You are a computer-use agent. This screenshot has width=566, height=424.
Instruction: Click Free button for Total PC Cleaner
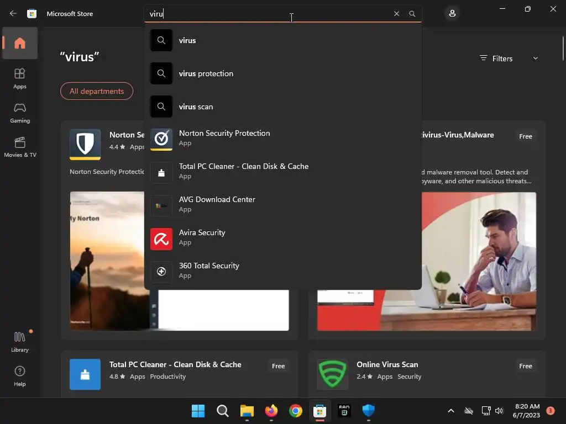pyautogui.click(x=279, y=366)
